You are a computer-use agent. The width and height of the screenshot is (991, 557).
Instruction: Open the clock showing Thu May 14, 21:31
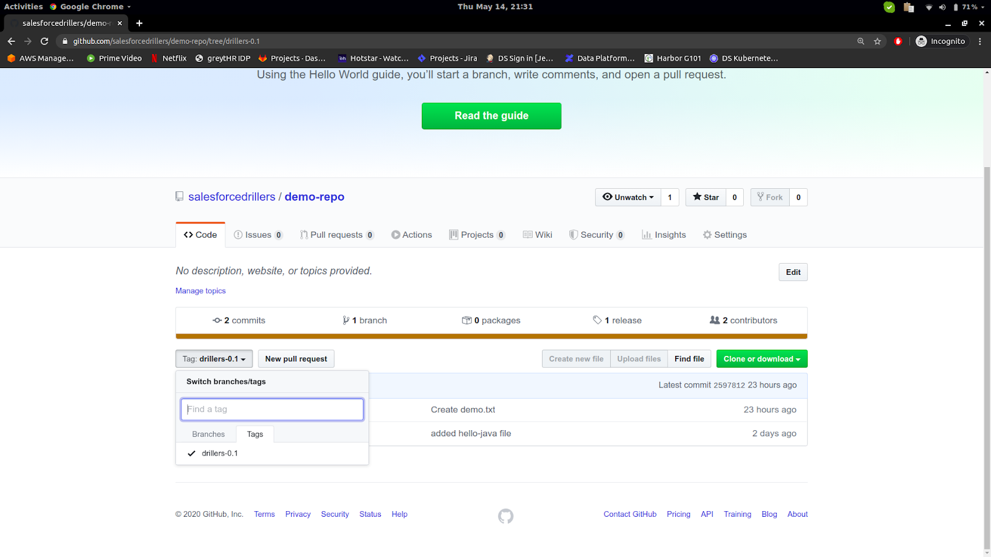(495, 7)
